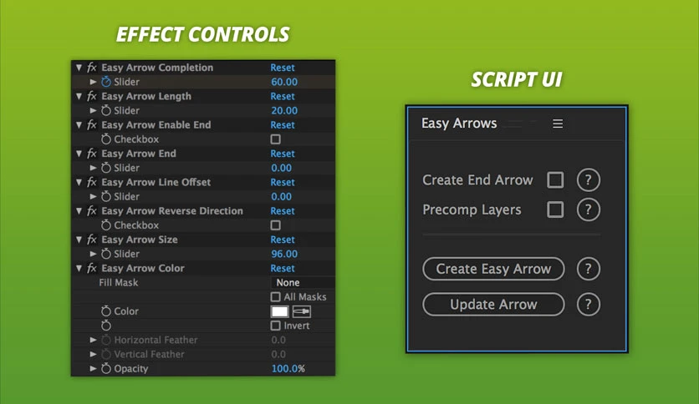Click fx icon of Easy Arrow Color
Screen dimensions: 699x404
coord(92,268)
